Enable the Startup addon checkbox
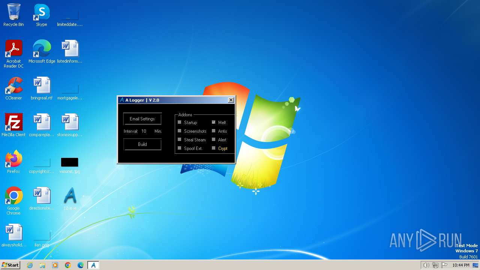Screen dimensions: 480x270 179,122
